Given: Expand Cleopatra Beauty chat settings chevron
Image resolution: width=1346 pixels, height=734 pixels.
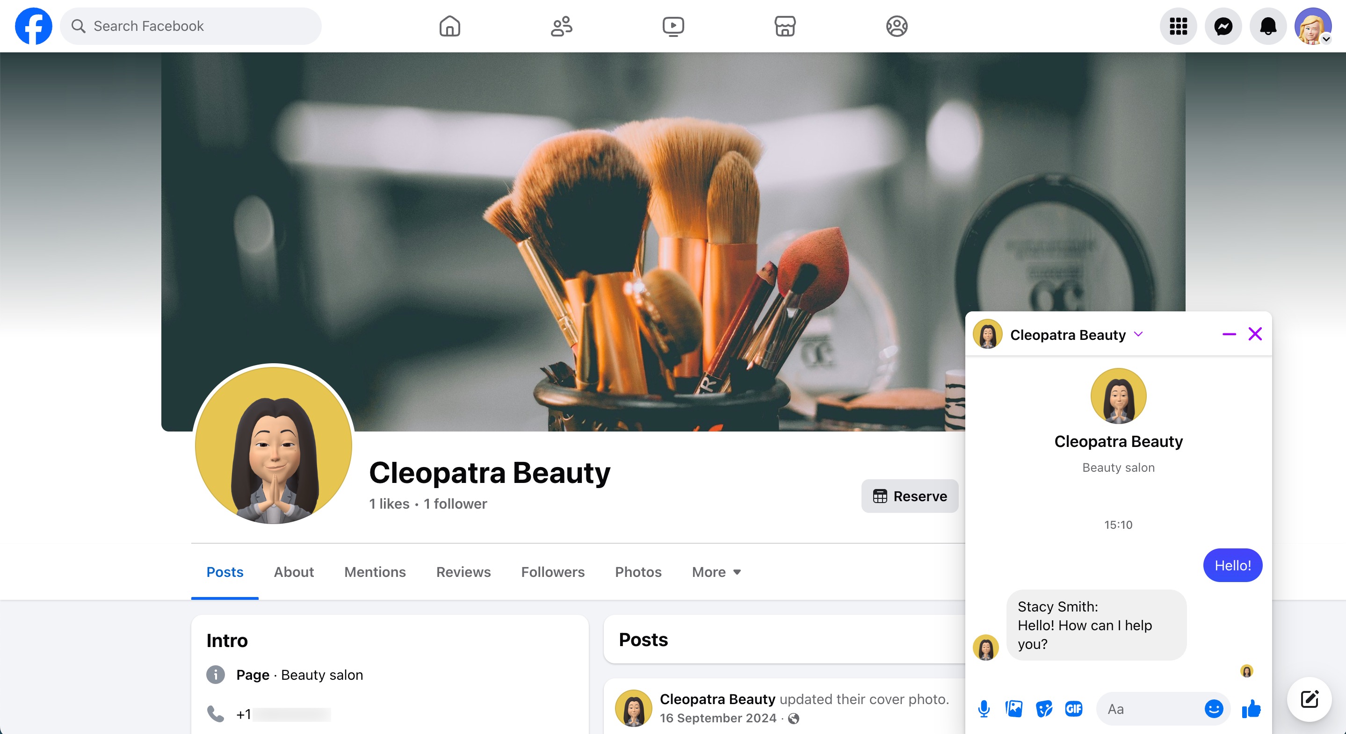Looking at the screenshot, I should 1138,334.
